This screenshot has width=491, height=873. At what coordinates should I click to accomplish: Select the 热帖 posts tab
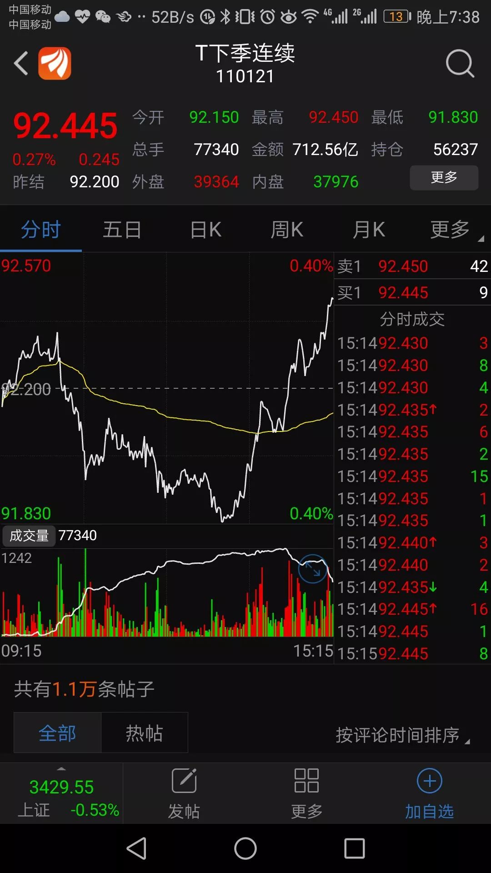(145, 733)
